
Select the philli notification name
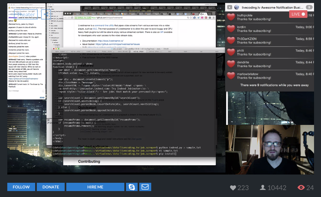click(x=240, y=51)
